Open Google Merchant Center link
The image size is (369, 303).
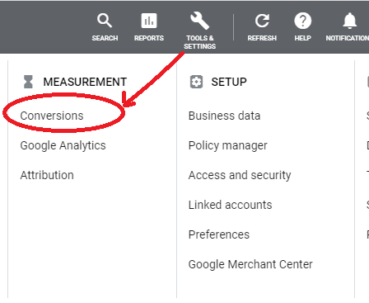(x=250, y=264)
